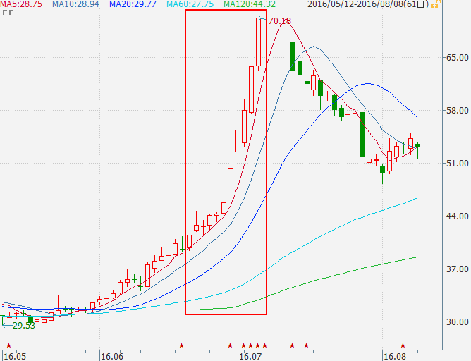
Task: Click the rightmost red star near 16.08
Action: click(x=403, y=345)
